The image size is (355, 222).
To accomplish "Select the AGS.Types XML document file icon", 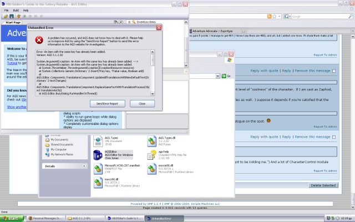I will tap(98, 141).
